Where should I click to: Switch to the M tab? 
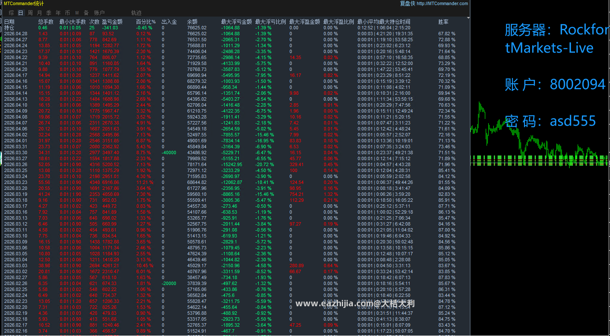[x=77, y=13]
